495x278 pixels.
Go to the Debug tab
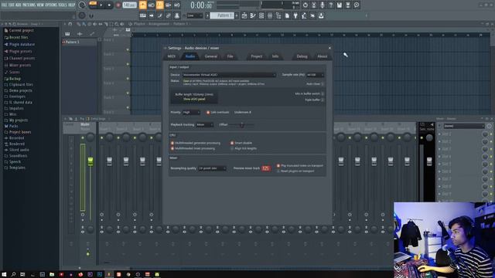pyautogui.click(x=302, y=56)
